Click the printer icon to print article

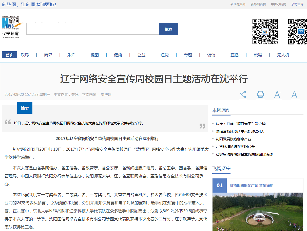[x=260, y=95]
